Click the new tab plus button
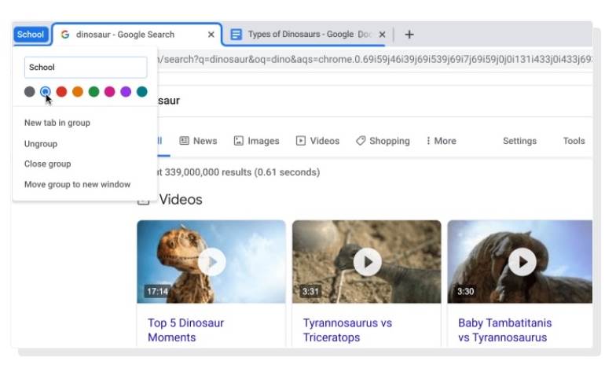The image size is (616, 365). pos(409,35)
